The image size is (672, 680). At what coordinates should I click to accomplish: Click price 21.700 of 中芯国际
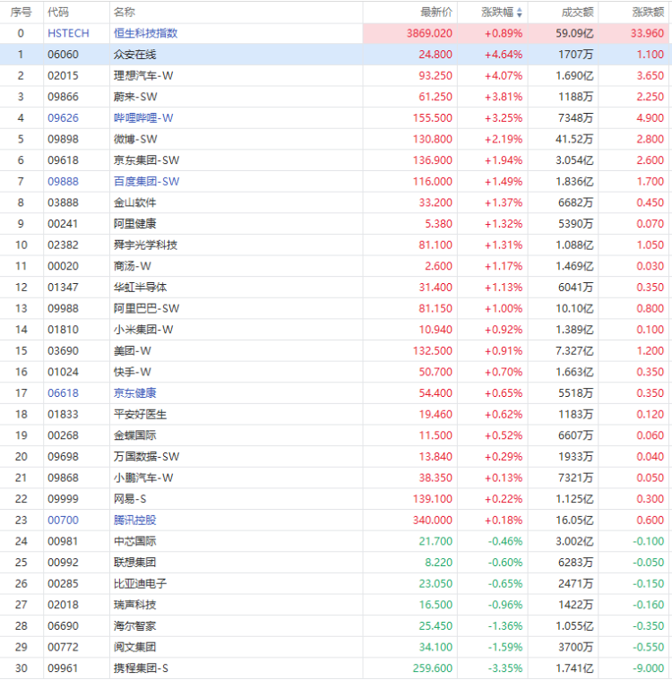tap(435, 541)
